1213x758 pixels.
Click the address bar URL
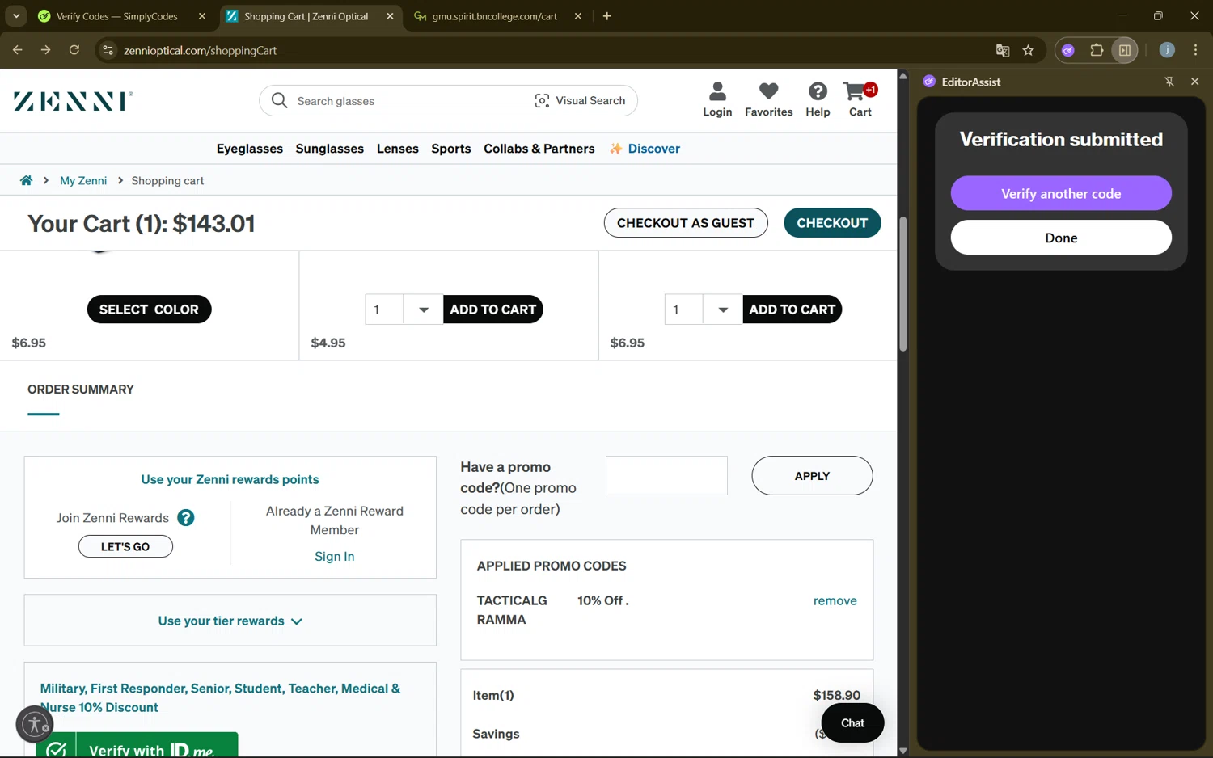click(x=200, y=50)
